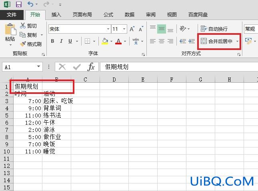Click the decrease font size icon
Viewport: 258px width, 191px height.
coord(141,29)
